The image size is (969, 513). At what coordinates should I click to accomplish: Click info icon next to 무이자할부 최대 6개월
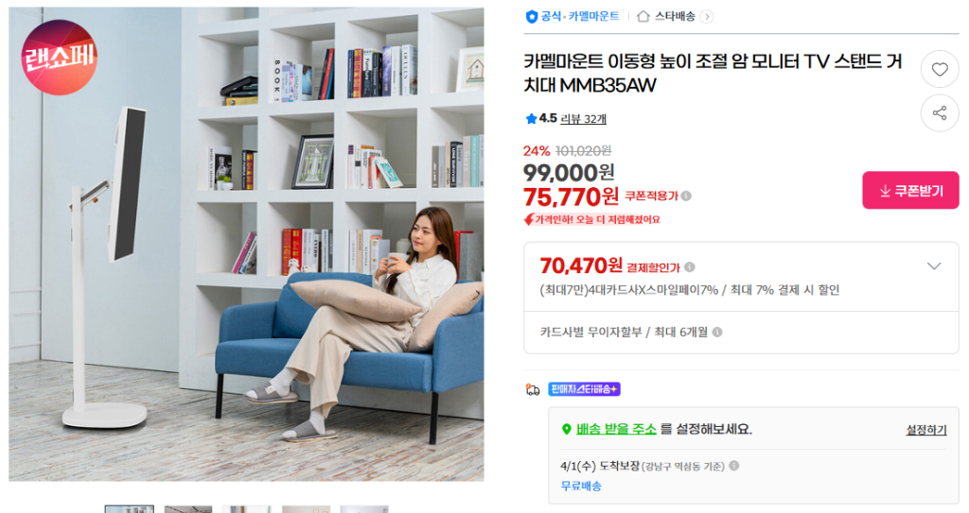click(717, 333)
